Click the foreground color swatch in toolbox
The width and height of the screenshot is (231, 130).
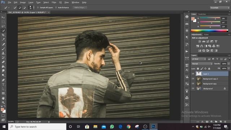point(2,109)
